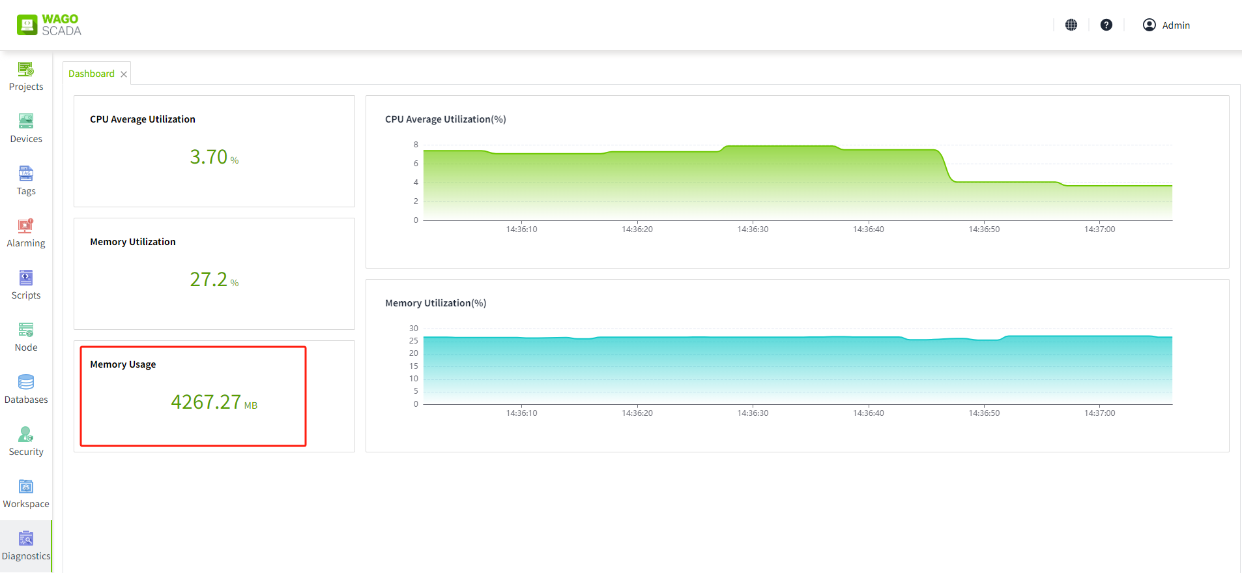Open the Tags section

26,181
